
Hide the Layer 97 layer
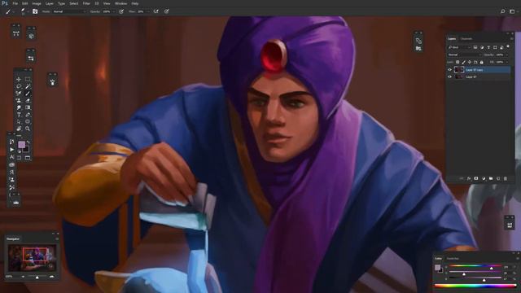[x=450, y=77]
